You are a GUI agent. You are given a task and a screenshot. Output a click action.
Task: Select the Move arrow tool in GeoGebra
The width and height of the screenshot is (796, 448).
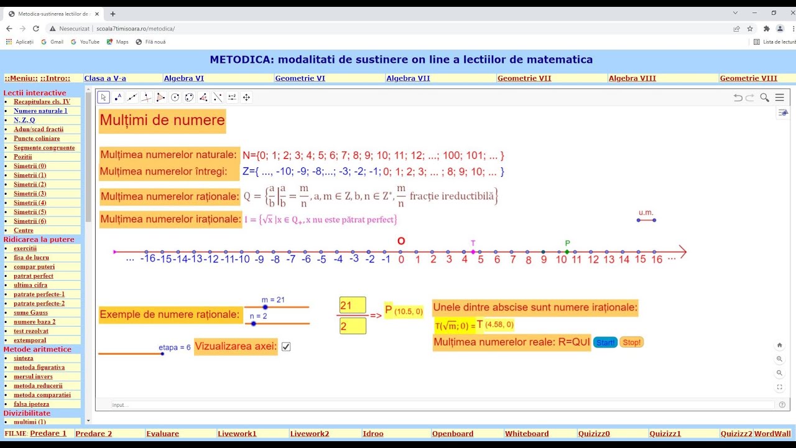(x=104, y=97)
